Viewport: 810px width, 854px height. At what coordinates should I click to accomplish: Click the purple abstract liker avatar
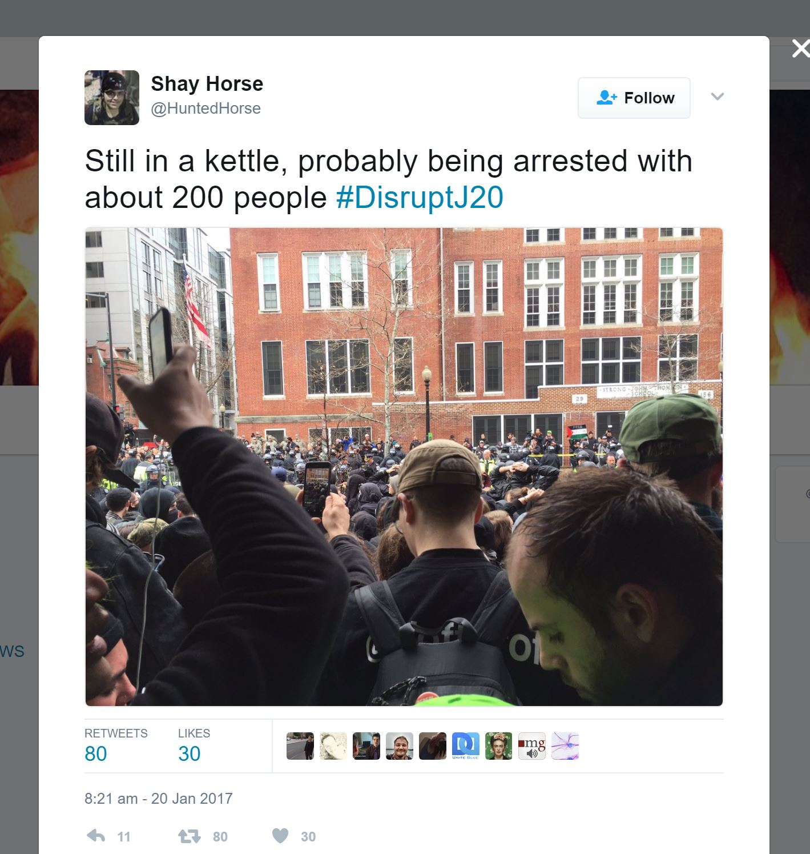[x=565, y=746]
